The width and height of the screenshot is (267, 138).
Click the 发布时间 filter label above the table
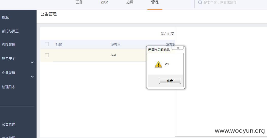click(x=168, y=34)
